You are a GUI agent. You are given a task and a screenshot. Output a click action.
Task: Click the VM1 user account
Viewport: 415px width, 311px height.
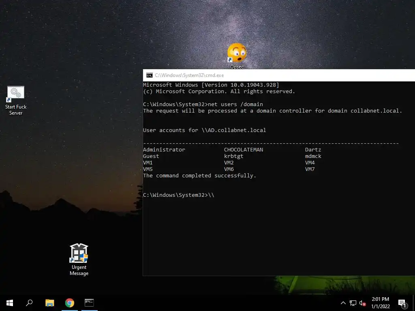pyautogui.click(x=148, y=163)
